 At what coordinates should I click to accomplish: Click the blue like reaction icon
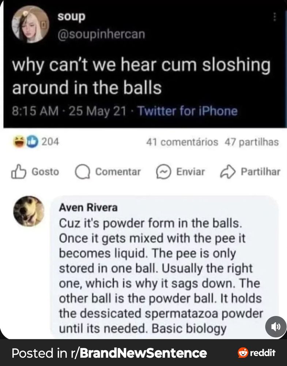pos(32,142)
